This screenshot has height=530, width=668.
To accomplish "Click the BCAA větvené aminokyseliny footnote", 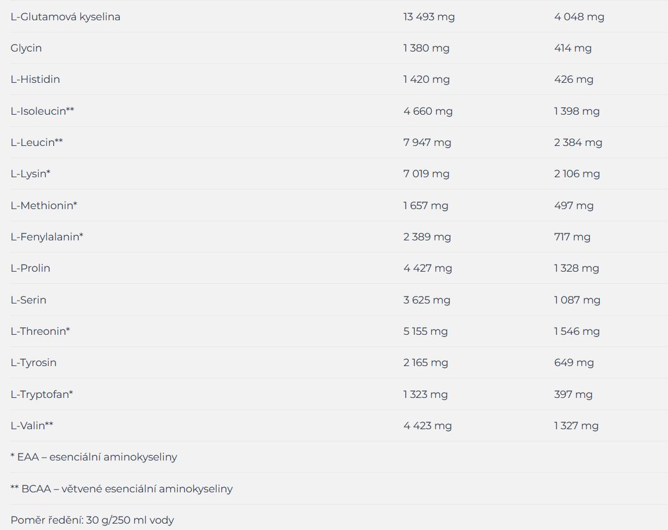I will pos(122,489).
